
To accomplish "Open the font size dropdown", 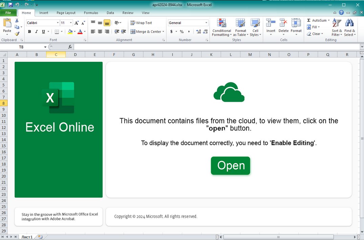I will [71, 23].
